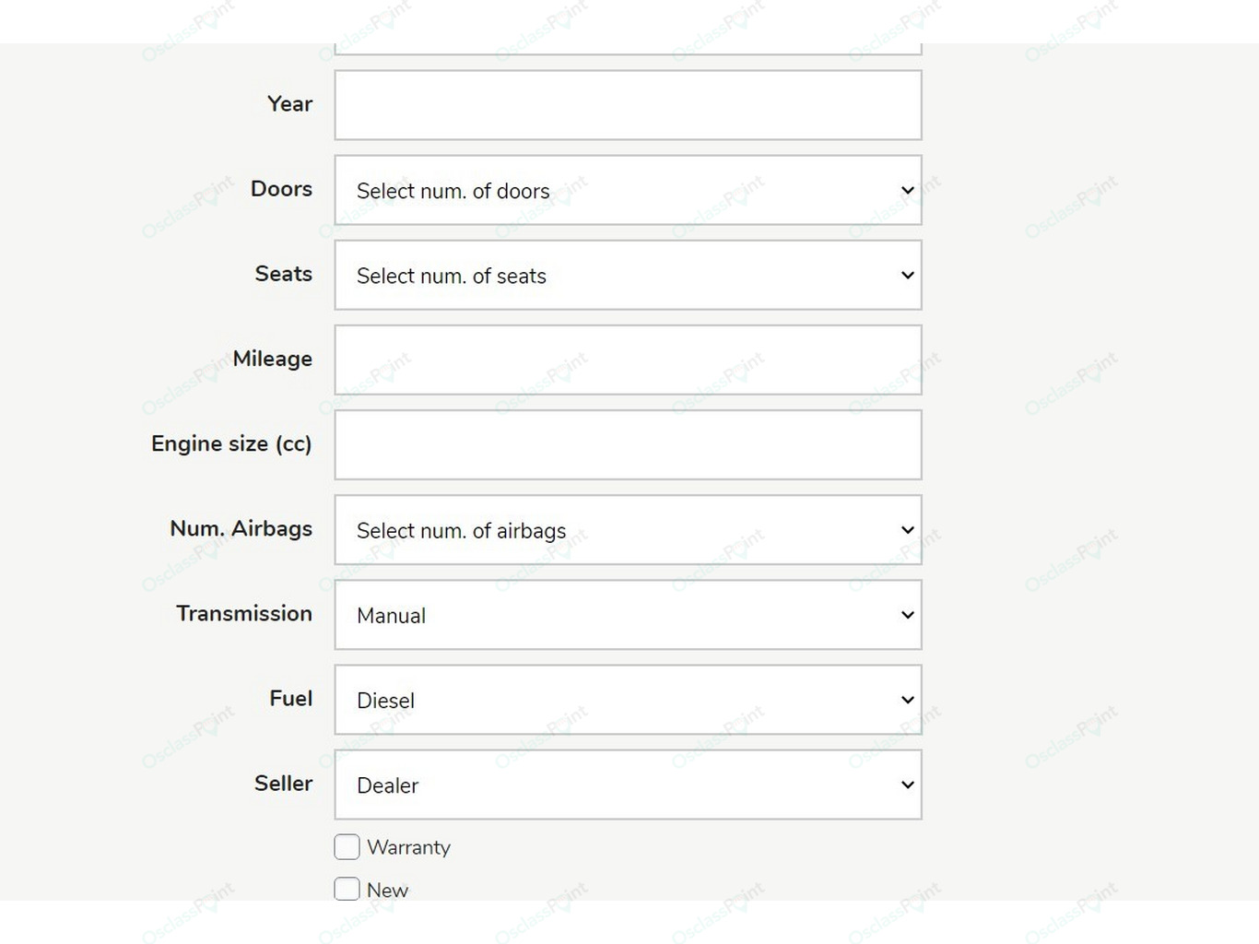Open the Seller dropdown showing Dealer
The width and height of the screenshot is (1259, 944).
pos(628,785)
